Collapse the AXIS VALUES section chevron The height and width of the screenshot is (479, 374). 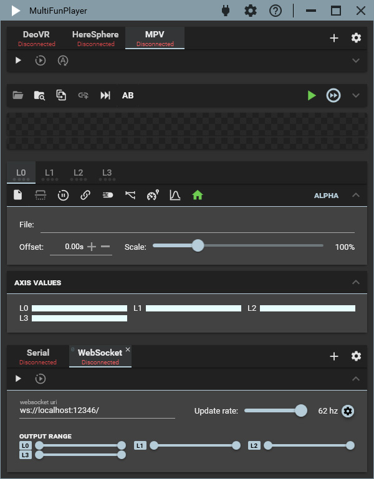coord(356,282)
